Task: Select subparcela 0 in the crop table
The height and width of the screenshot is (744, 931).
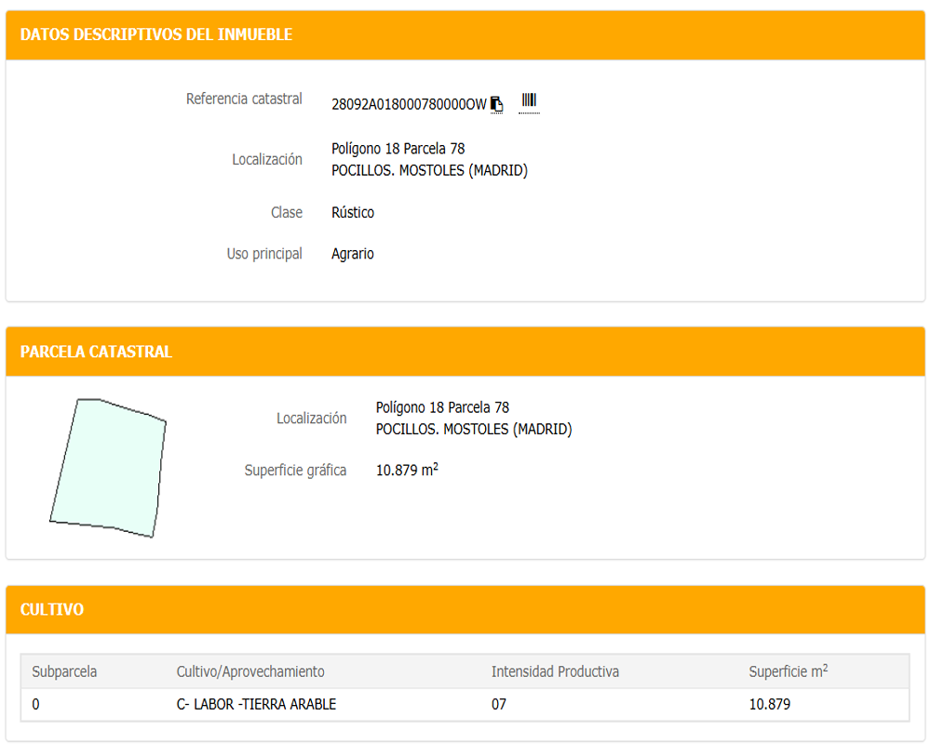Action: (x=35, y=704)
